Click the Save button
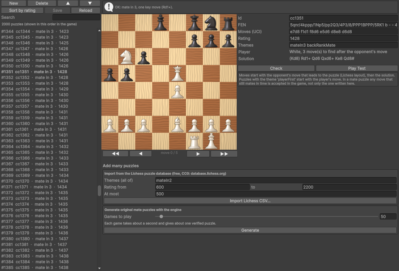The image size is (399, 271). [57, 11]
